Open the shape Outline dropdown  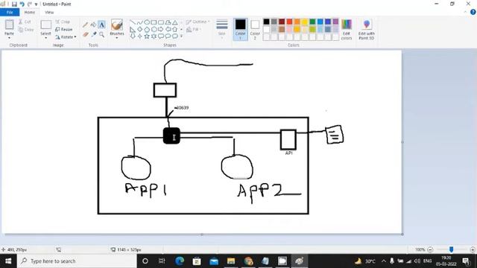tap(198, 22)
